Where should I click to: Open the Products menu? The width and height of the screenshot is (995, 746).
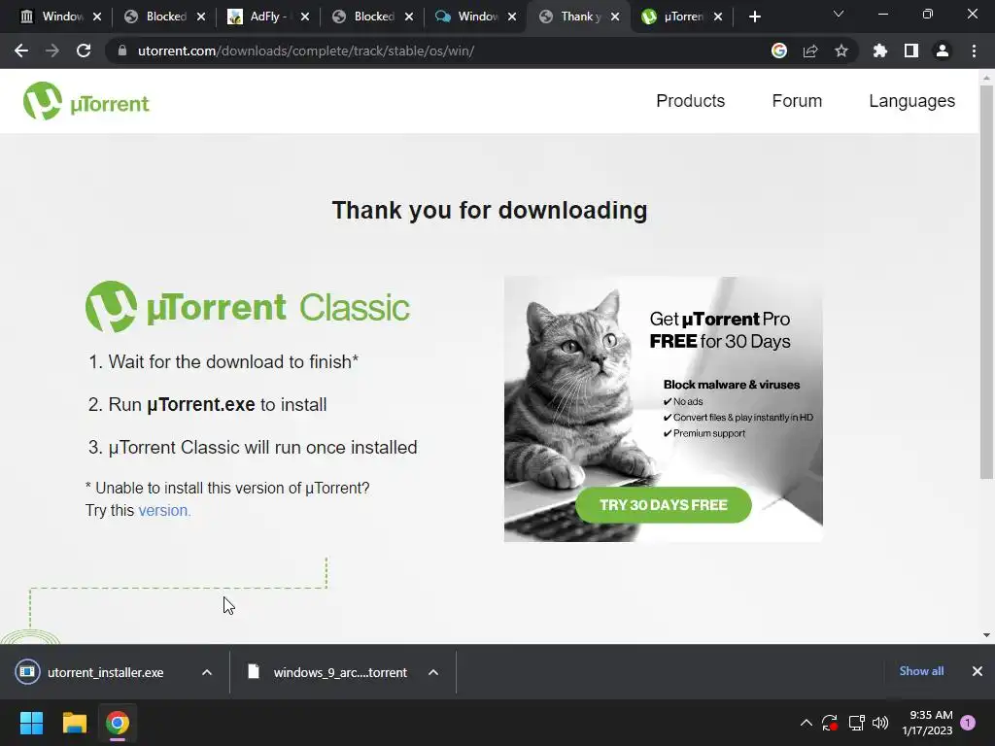691,101
